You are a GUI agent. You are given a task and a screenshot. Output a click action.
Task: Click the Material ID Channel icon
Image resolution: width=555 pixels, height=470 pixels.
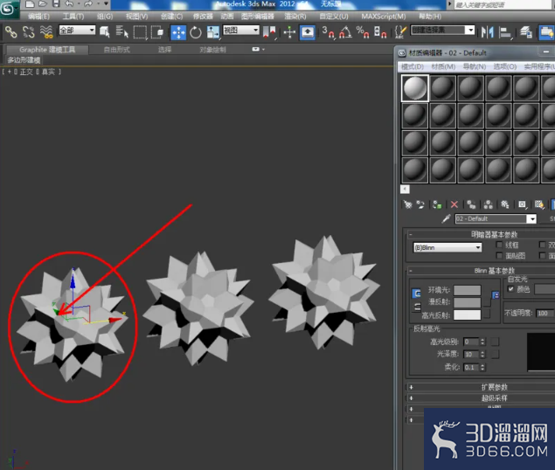522,204
